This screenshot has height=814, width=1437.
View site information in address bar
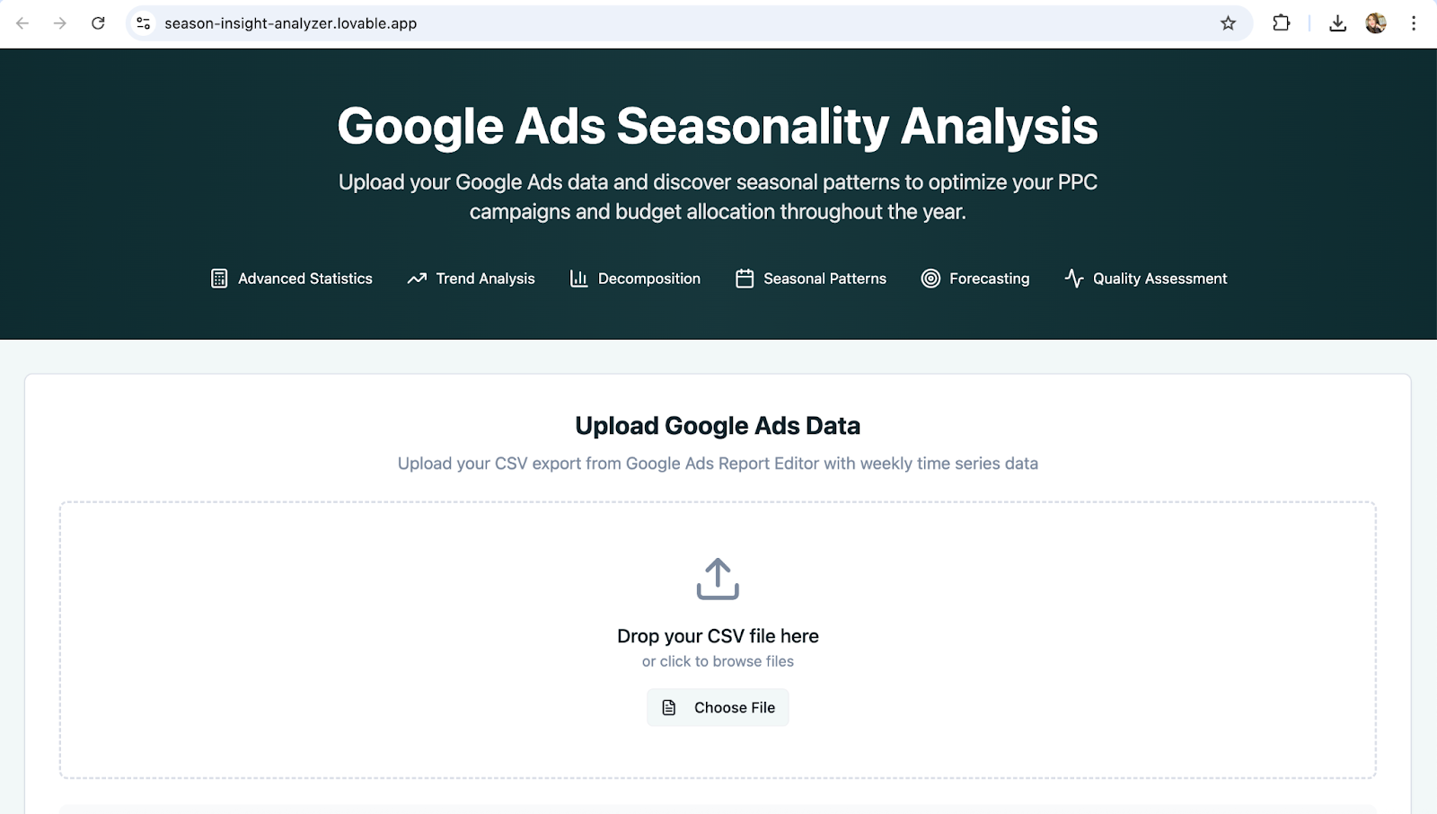[143, 23]
